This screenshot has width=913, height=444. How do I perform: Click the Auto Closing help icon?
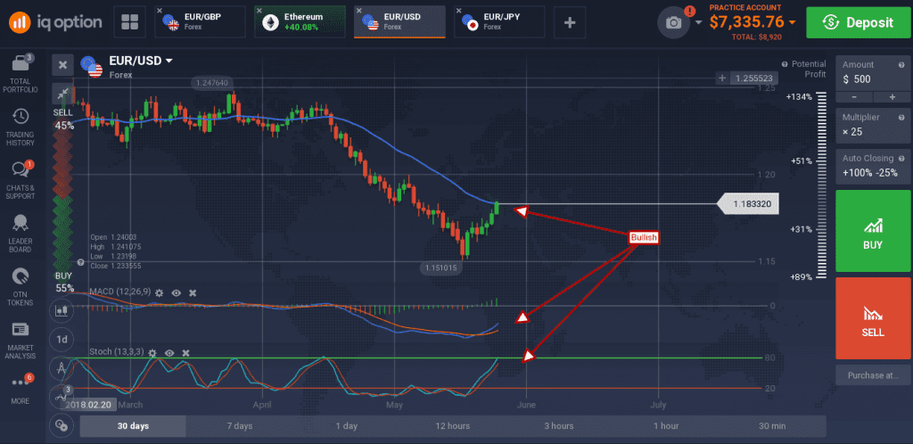pos(902,158)
